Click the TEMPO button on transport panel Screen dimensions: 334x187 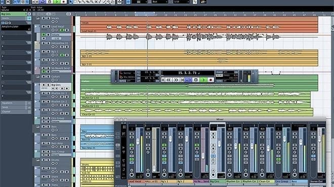tap(219, 75)
